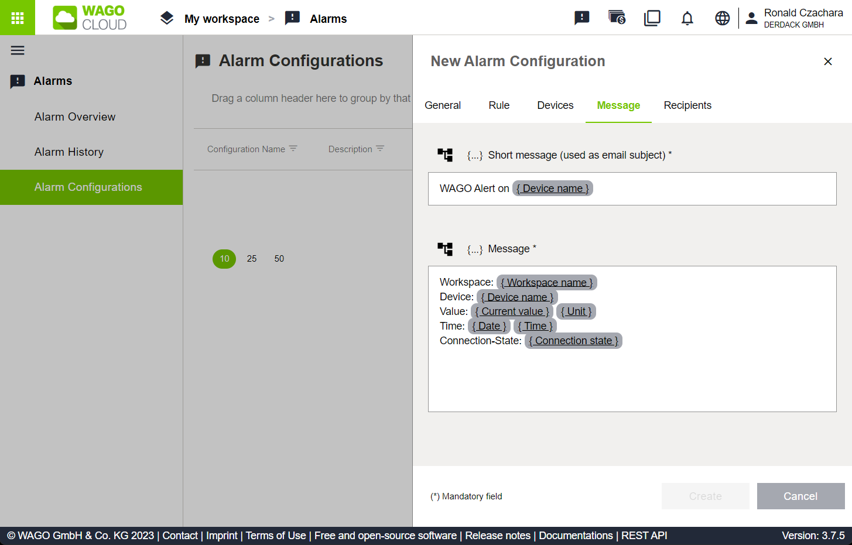Select the Workspace name placeholder chip
The width and height of the screenshot is (852, 545).
[x=547, y=283]
